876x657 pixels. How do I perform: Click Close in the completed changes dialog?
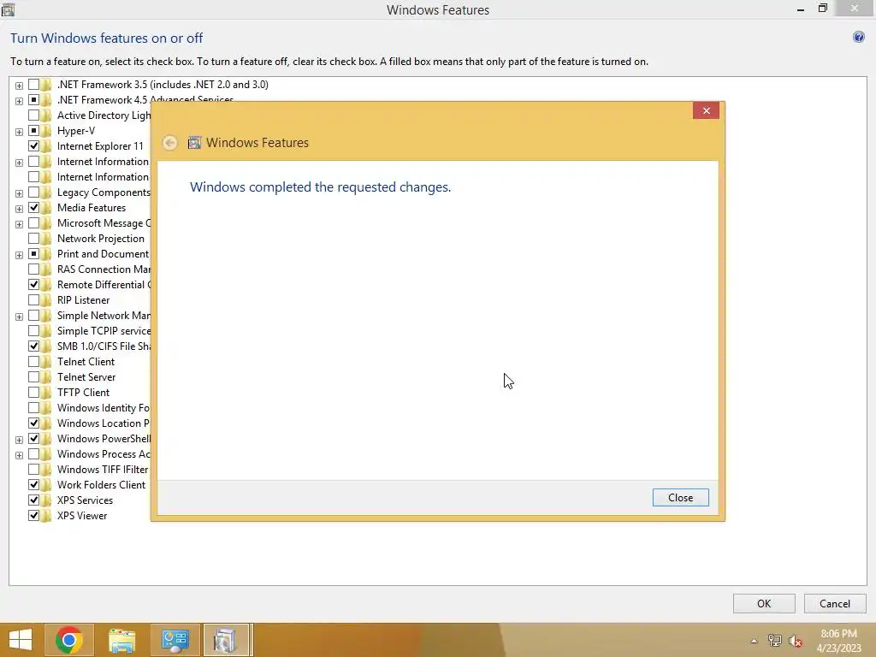tap(680, 497)
